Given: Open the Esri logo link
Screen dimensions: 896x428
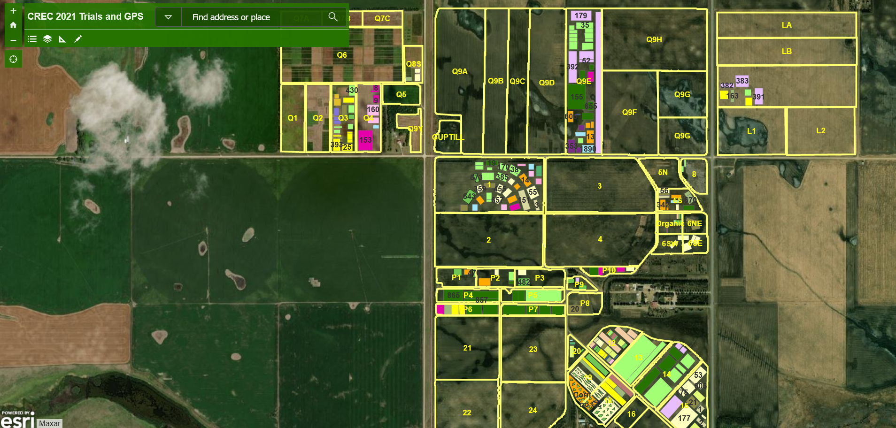Looking at the screenshot, I should pyautogui.click(x=18, y=420).
